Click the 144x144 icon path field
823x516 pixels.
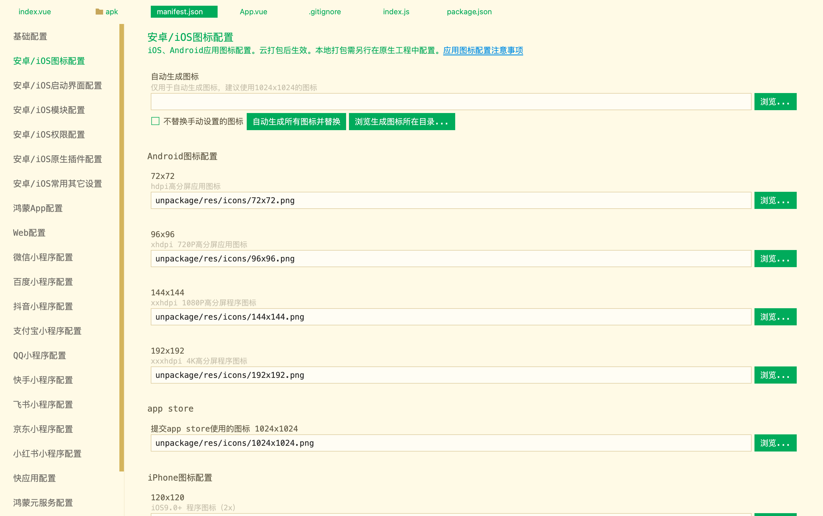451,317
